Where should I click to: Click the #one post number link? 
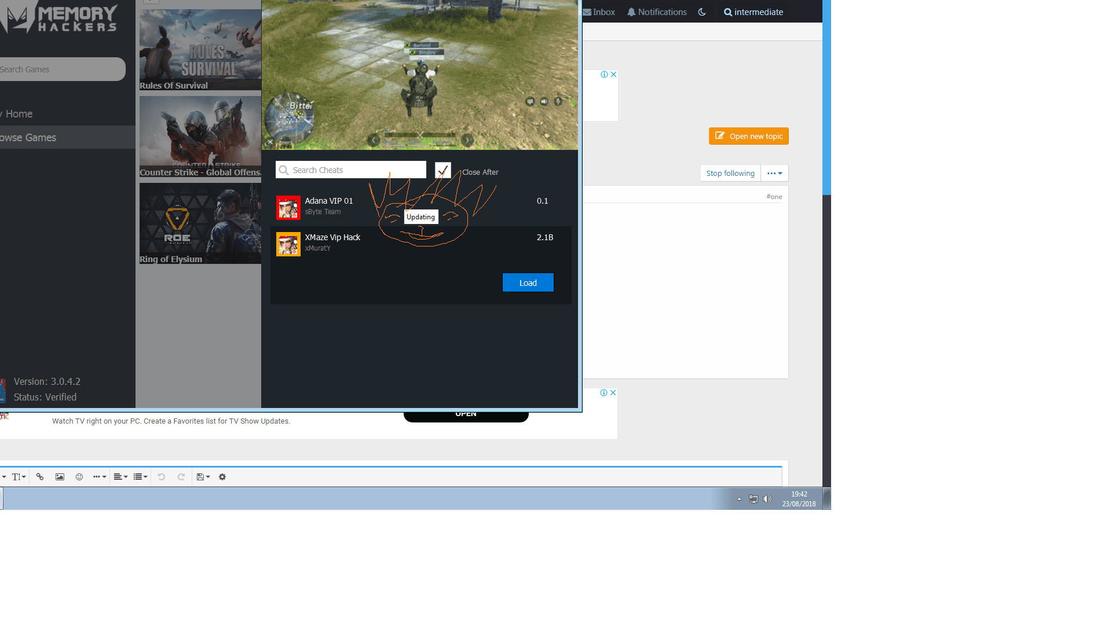coord(774,197)
